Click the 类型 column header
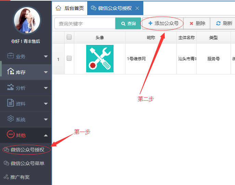 pos(213,37)
